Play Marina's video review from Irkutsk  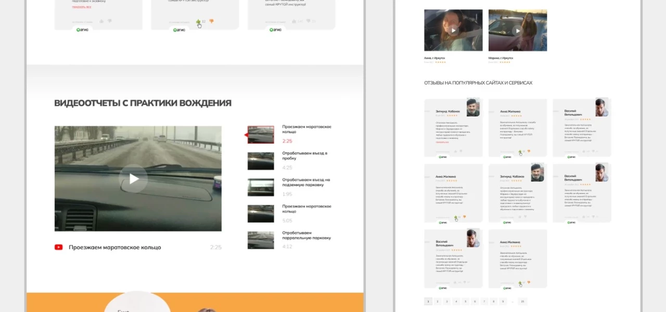pyautogui.click(x=517, y=30)
